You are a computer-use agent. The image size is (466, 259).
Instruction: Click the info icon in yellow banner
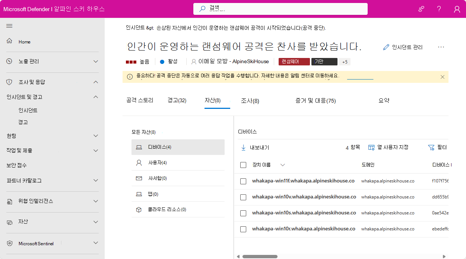click(x=130, y=77)
